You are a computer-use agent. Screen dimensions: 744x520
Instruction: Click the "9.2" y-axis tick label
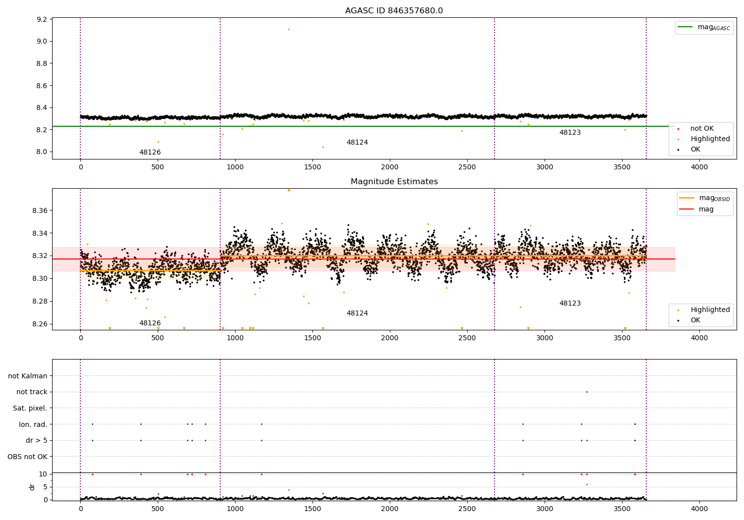coord(42,19)
